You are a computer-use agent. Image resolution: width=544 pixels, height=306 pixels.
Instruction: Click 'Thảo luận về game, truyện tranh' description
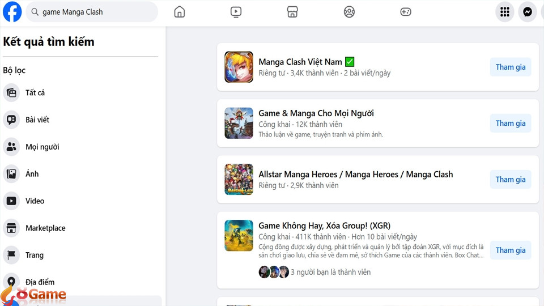point(321,135)
